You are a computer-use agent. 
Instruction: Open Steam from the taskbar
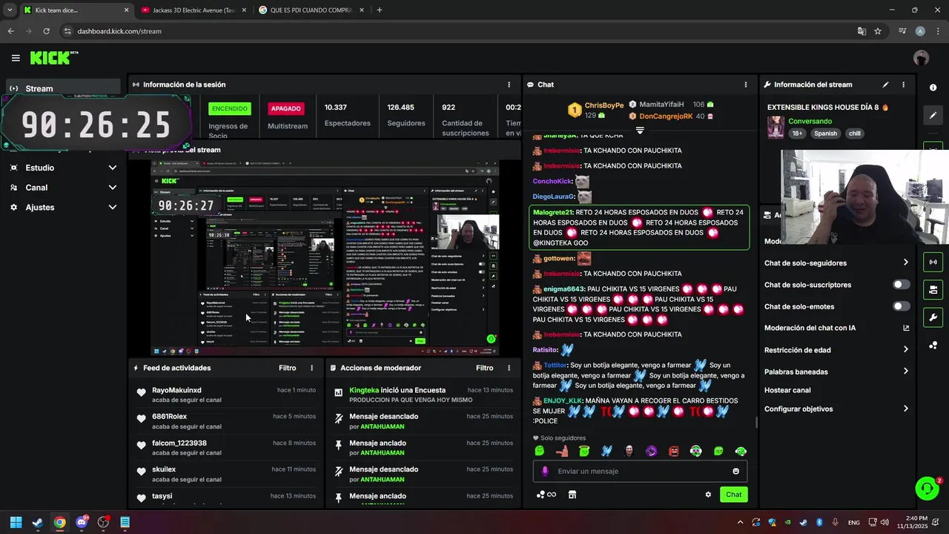click(38, 522)
